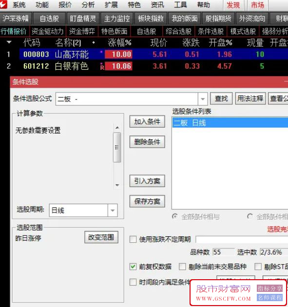Click the parameter panel scroll up arrow
Screen dimensions: 288x307
click(117, 128)
